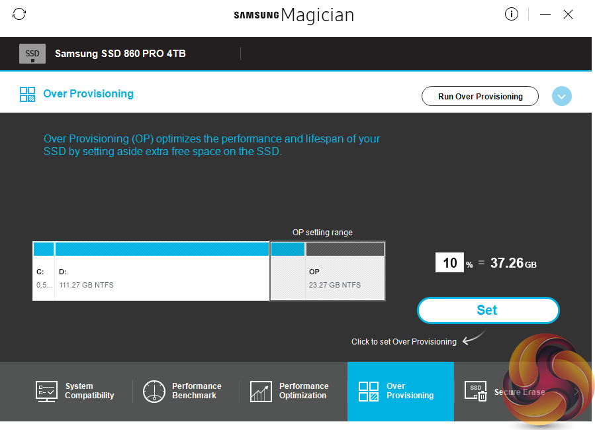The image size is (595, 430).
Task: Click the refresh icon in title bar
Action: (19, 15)
